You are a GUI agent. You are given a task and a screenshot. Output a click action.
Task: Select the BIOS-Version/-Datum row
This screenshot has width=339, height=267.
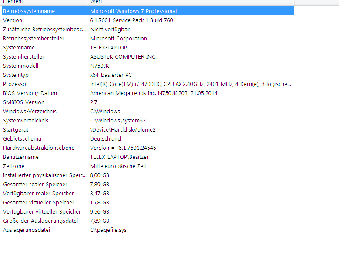tap(148, 93)
